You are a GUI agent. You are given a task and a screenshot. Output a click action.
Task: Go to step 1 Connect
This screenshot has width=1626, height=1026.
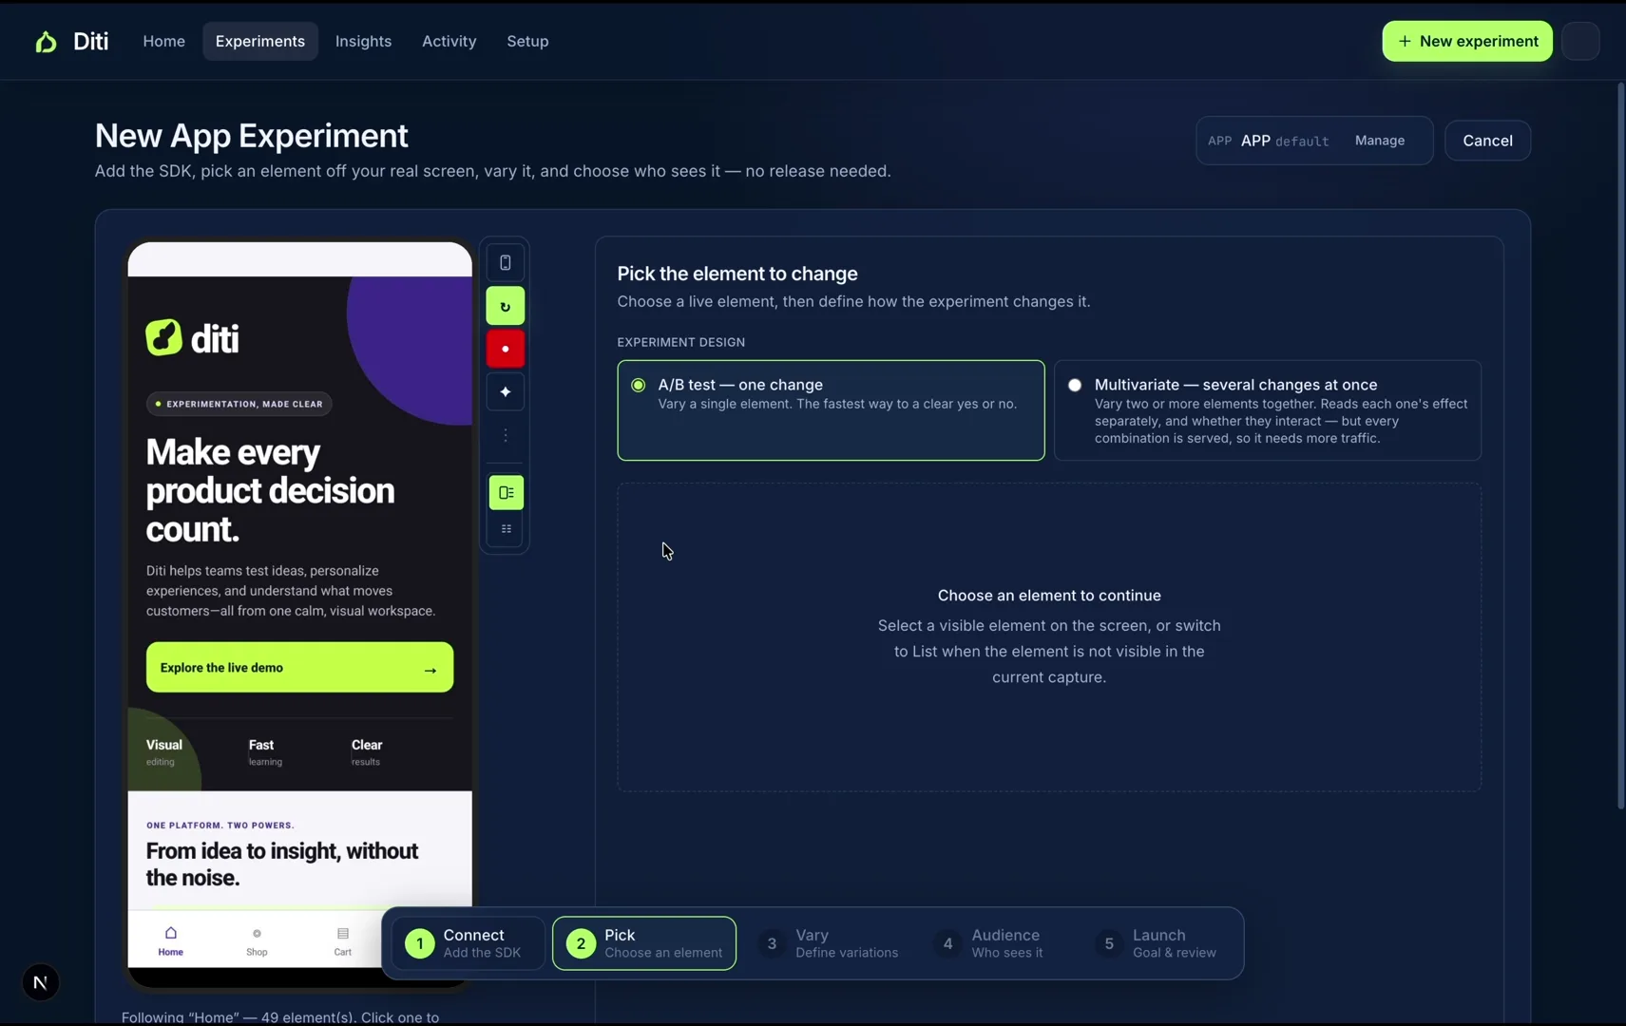tap(468, 943)
